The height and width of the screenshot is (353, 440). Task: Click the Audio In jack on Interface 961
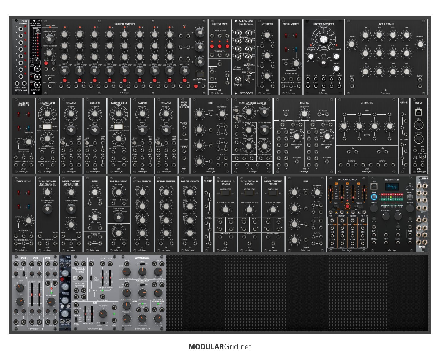[286, 114]
